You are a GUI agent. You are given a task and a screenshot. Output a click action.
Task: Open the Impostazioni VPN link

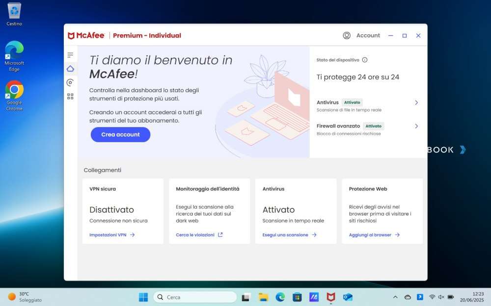(108, 235)
